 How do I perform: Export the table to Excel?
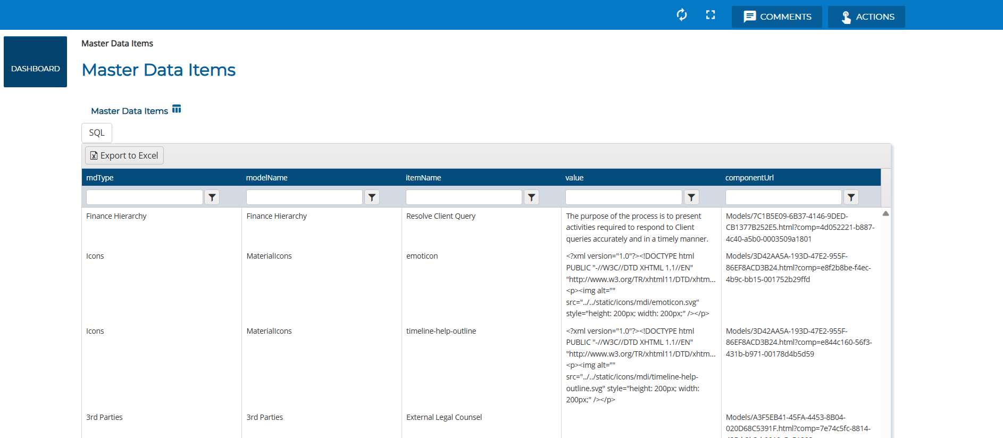[124, 155]
